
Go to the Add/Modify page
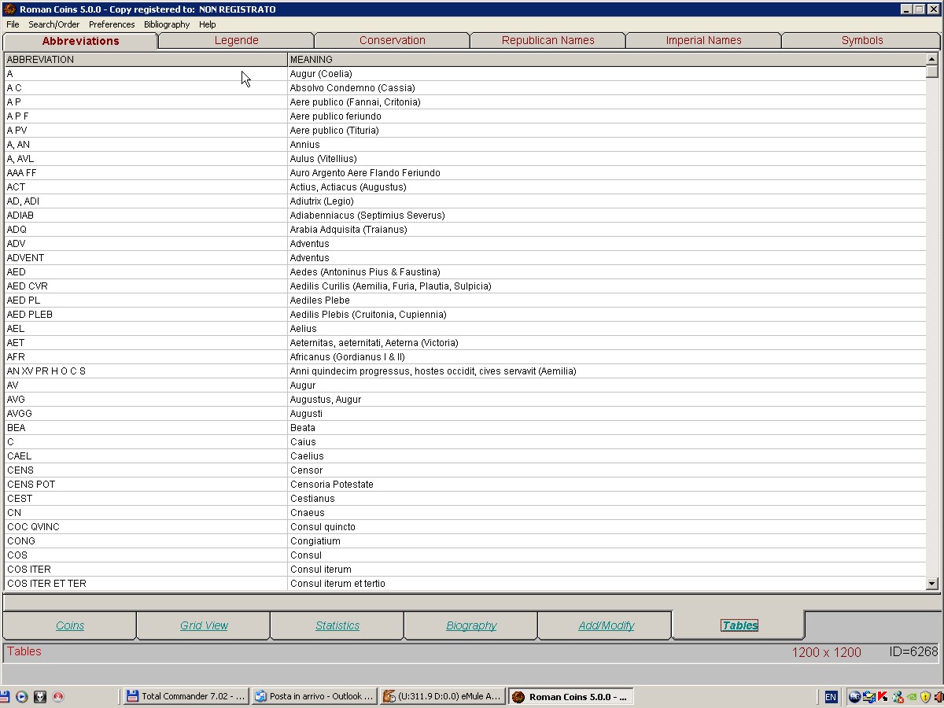[x=605, y=625]
